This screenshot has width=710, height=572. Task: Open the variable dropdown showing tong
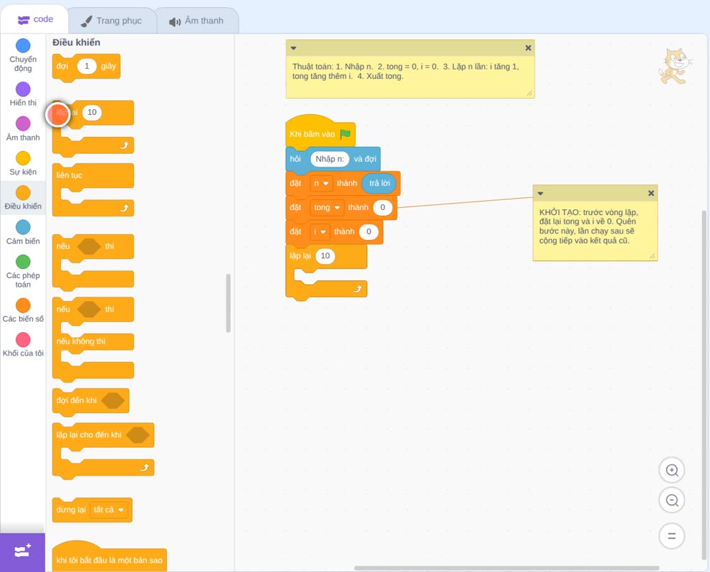[x=327, y=207]
